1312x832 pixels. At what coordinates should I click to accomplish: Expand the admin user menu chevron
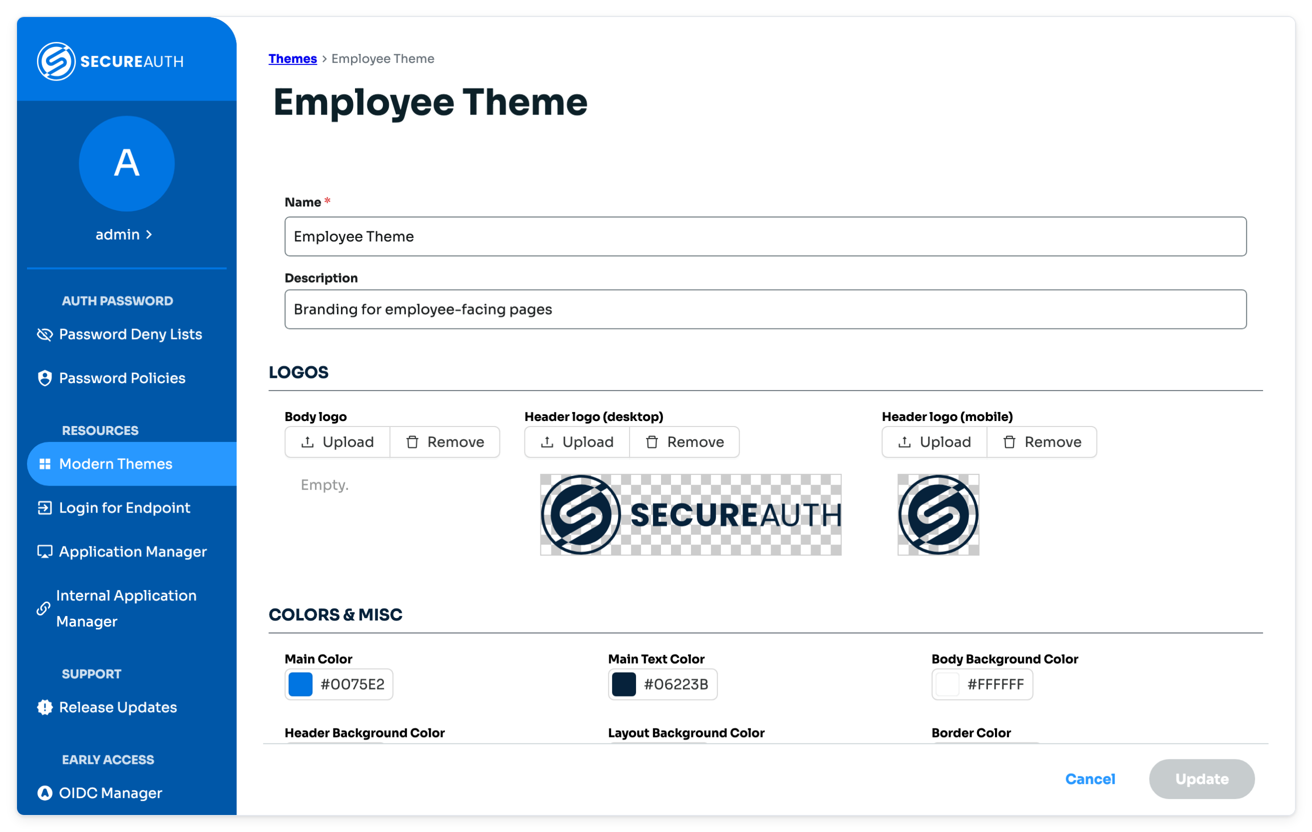pyautogui.click(x=148, y=235)
